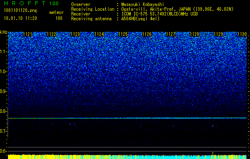Click the 1124 time marker
The width and height of the screenshot is (250, 159).
pyautogui.click(x=99, y=34)
